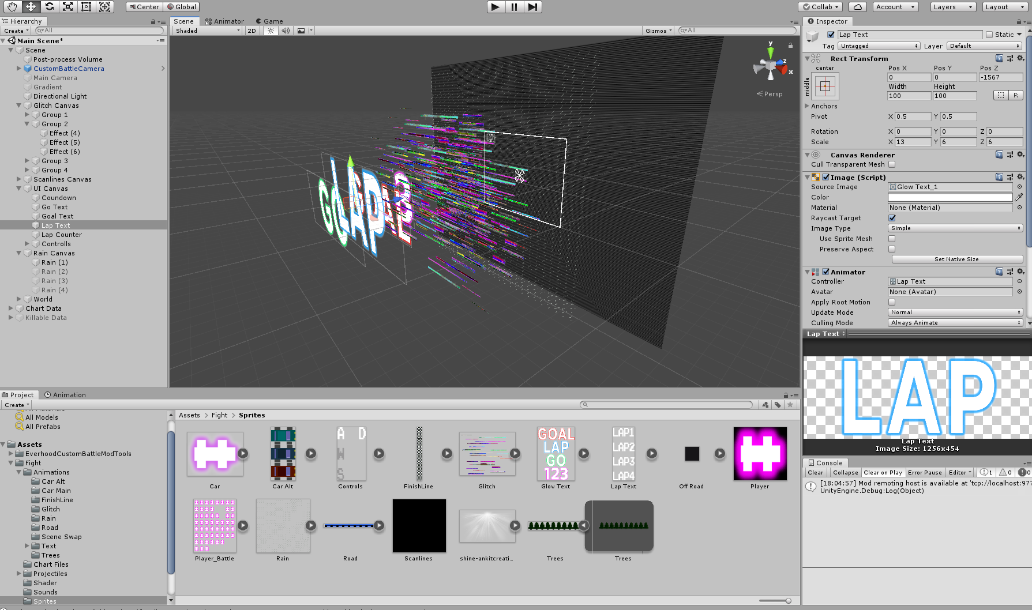Image resolution: width=1032 pixels, height=610 pixels.
Task: Switch to the Game tab
Action: tap(269, 21)
